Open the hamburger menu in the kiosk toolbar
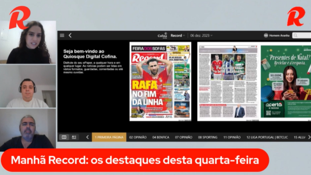311x175 pixels. pos(62,35)
